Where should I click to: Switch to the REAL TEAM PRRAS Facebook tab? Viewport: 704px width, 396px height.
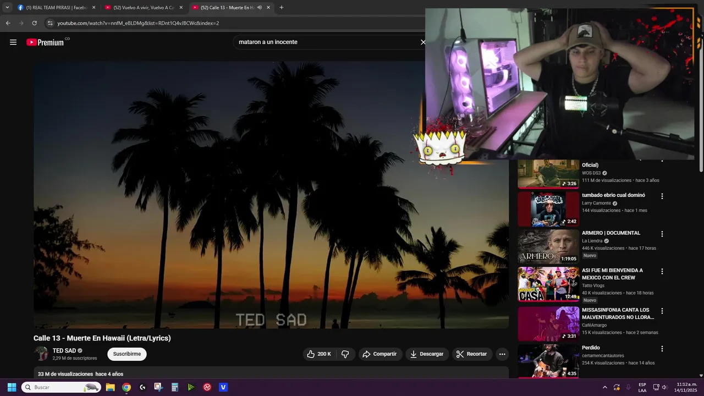[x=56, y=8]
